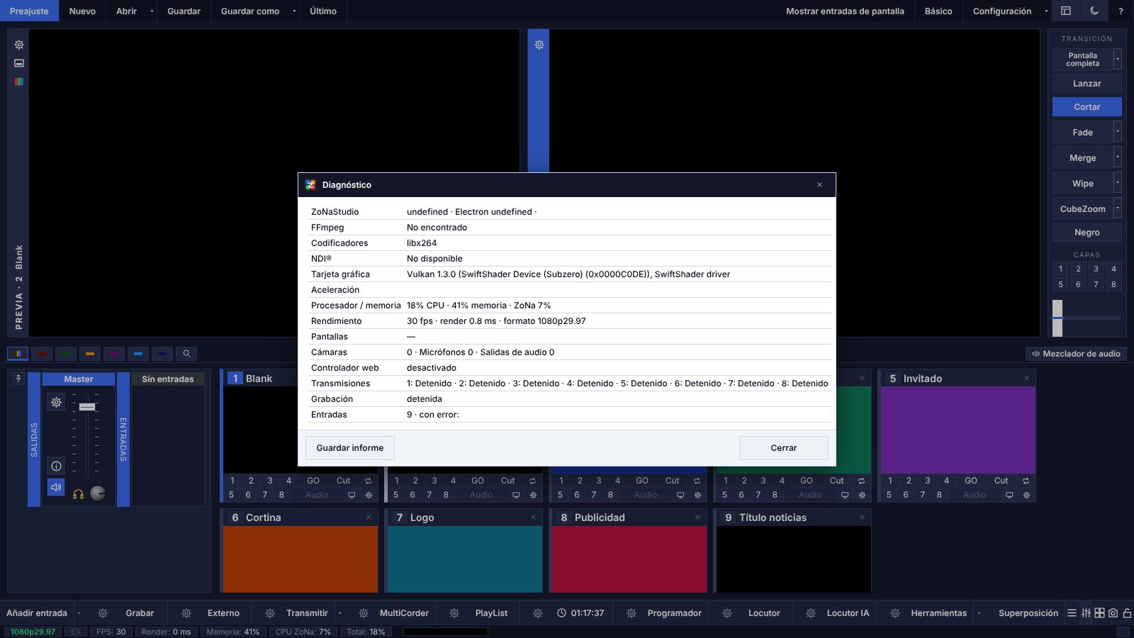The image size is (1134, 638).
Task: Toggle the dark mode moon icon
Action: tap(1094, 11)
